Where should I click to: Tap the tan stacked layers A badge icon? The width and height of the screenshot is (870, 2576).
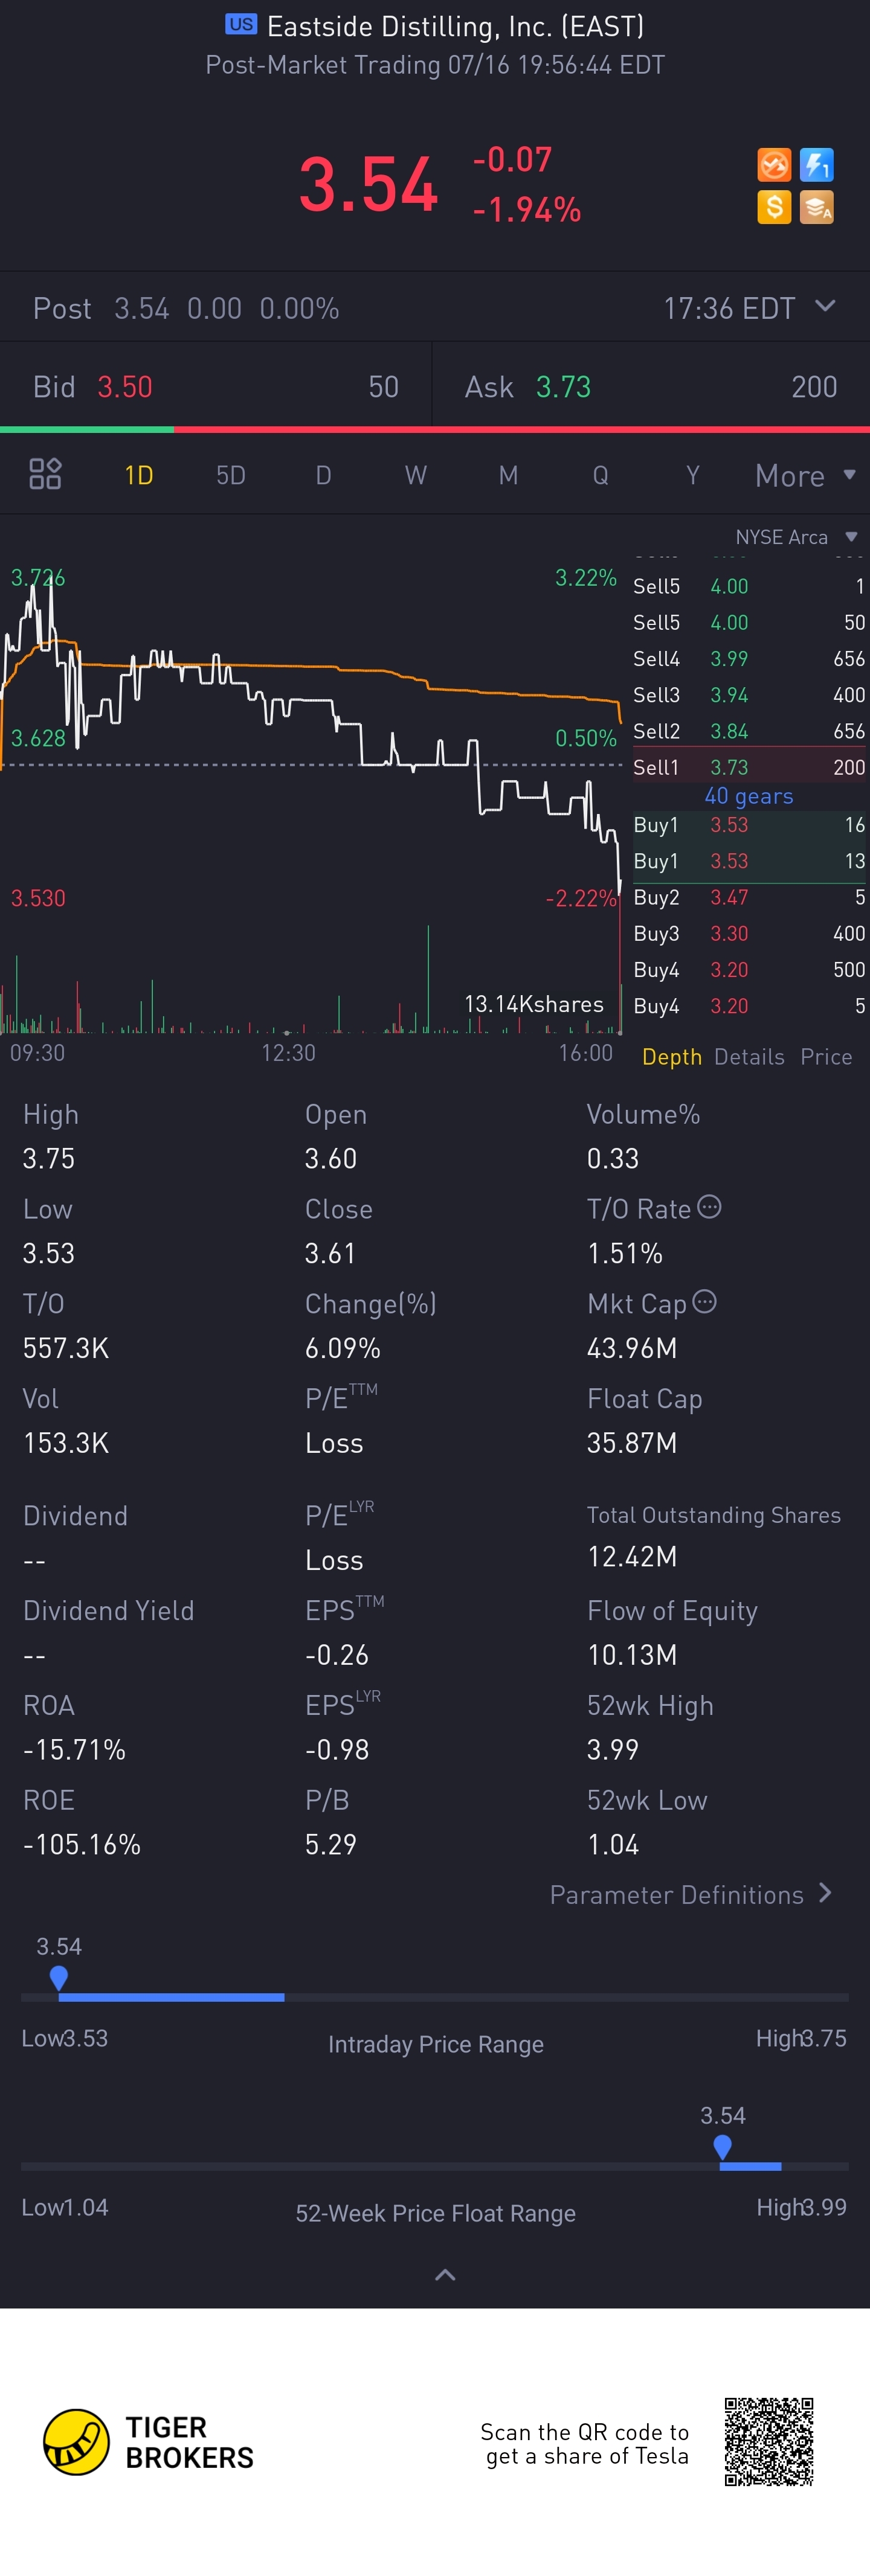817,208
